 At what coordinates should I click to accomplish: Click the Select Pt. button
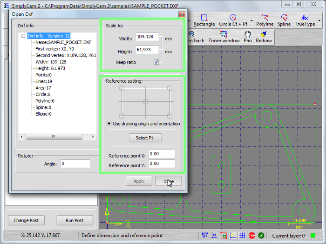(145, 138)
